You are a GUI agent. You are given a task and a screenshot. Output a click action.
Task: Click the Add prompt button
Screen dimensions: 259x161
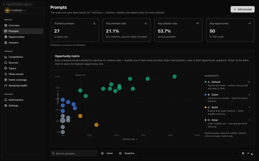coord(243,9)
